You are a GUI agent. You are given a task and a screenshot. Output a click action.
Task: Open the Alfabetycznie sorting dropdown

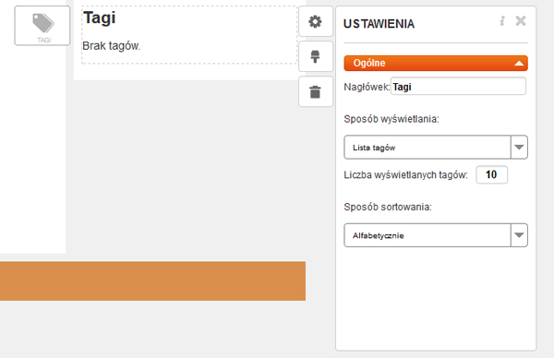pos(436,235)
